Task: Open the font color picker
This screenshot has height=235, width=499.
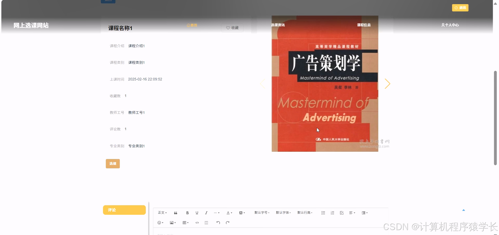Action: (229, 213)
